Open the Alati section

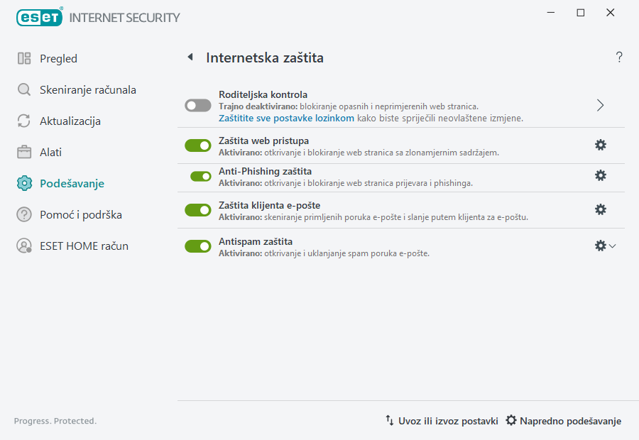pyautogui.click(x=52, y=152)
